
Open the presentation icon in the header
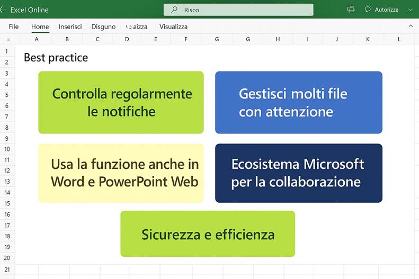click(x=351, y=10)
